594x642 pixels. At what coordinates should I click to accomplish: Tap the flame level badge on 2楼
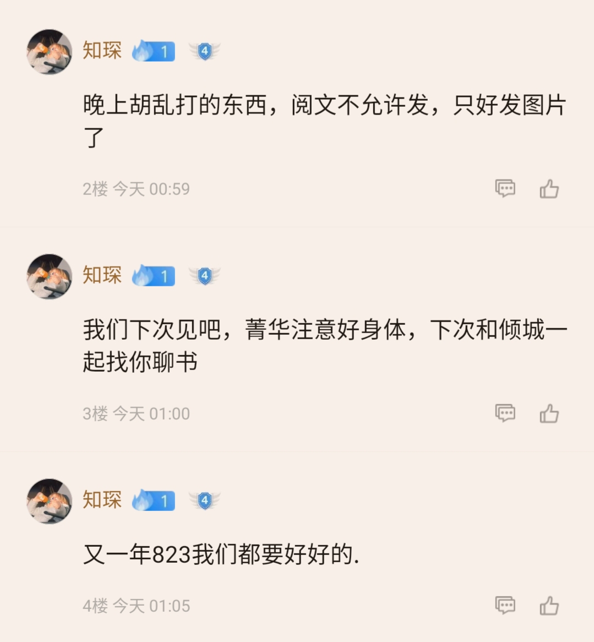pos(154,51)
